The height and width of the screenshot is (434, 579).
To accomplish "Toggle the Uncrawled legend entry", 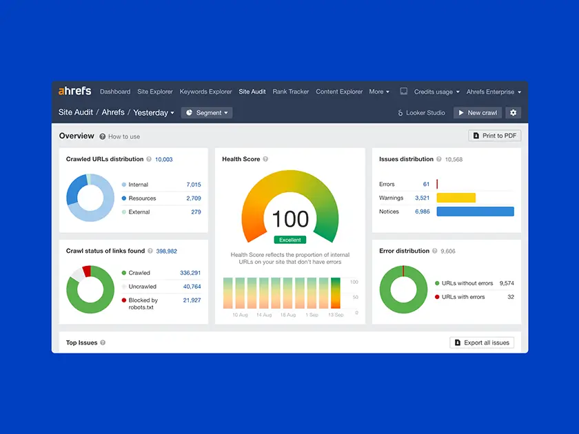I will pyautogui.click(x=141, y=285).
